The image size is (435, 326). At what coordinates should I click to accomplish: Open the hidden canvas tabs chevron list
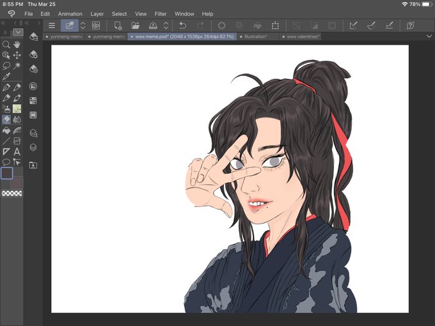click(x=429, y=36)
